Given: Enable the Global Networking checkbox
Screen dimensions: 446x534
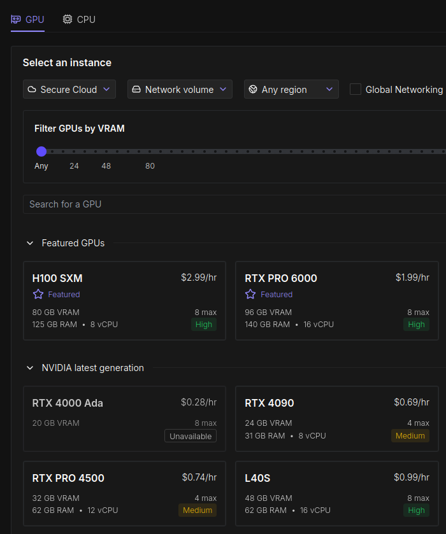Looking at the screenshot, I should point(356,89).
